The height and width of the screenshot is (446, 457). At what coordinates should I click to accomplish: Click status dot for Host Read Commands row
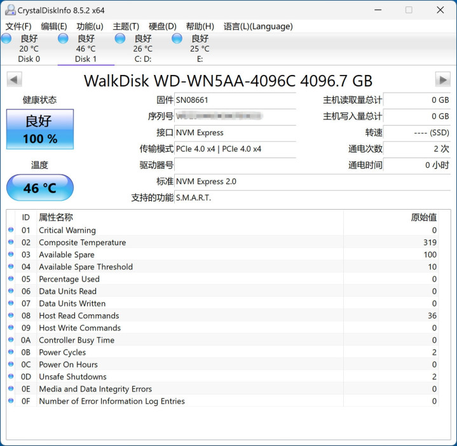[11, 315]
